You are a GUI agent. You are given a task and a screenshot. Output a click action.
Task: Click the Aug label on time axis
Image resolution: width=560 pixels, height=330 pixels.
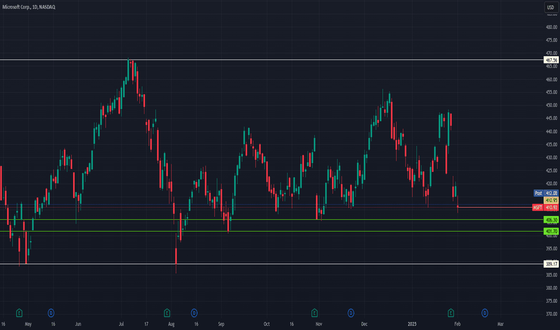171,324
